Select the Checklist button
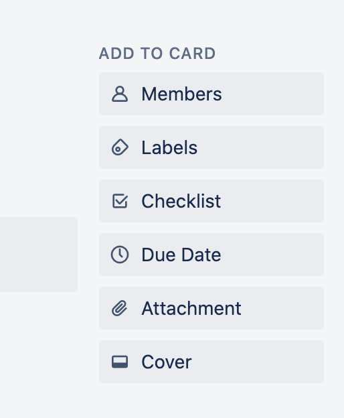Screen dimensions: 344x418 click(211, 201)
